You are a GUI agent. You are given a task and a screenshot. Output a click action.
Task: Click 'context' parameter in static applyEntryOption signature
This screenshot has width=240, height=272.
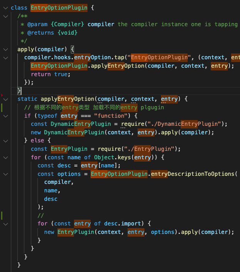[x=143, y=99]
